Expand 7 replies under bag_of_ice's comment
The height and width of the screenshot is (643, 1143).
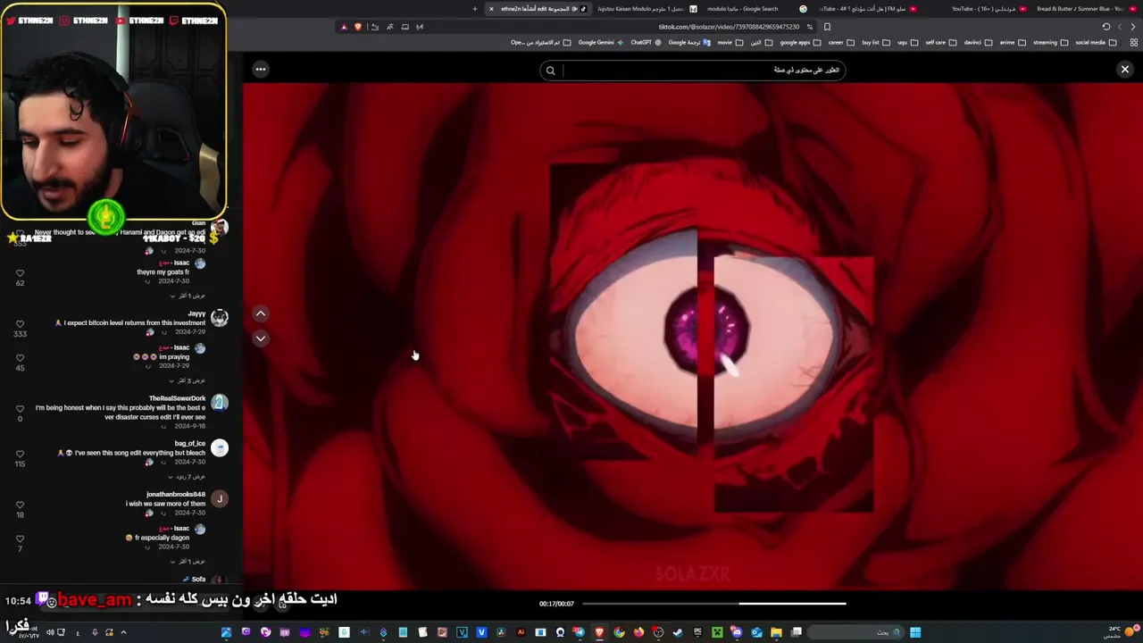pyautogui.click(x=188, y=477)
